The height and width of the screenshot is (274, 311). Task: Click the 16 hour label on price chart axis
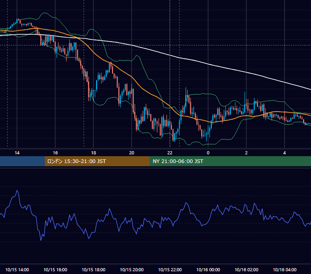click(55, 153)
